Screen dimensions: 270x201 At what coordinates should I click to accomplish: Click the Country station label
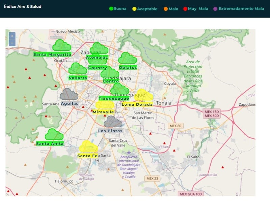tap(98, 68)
